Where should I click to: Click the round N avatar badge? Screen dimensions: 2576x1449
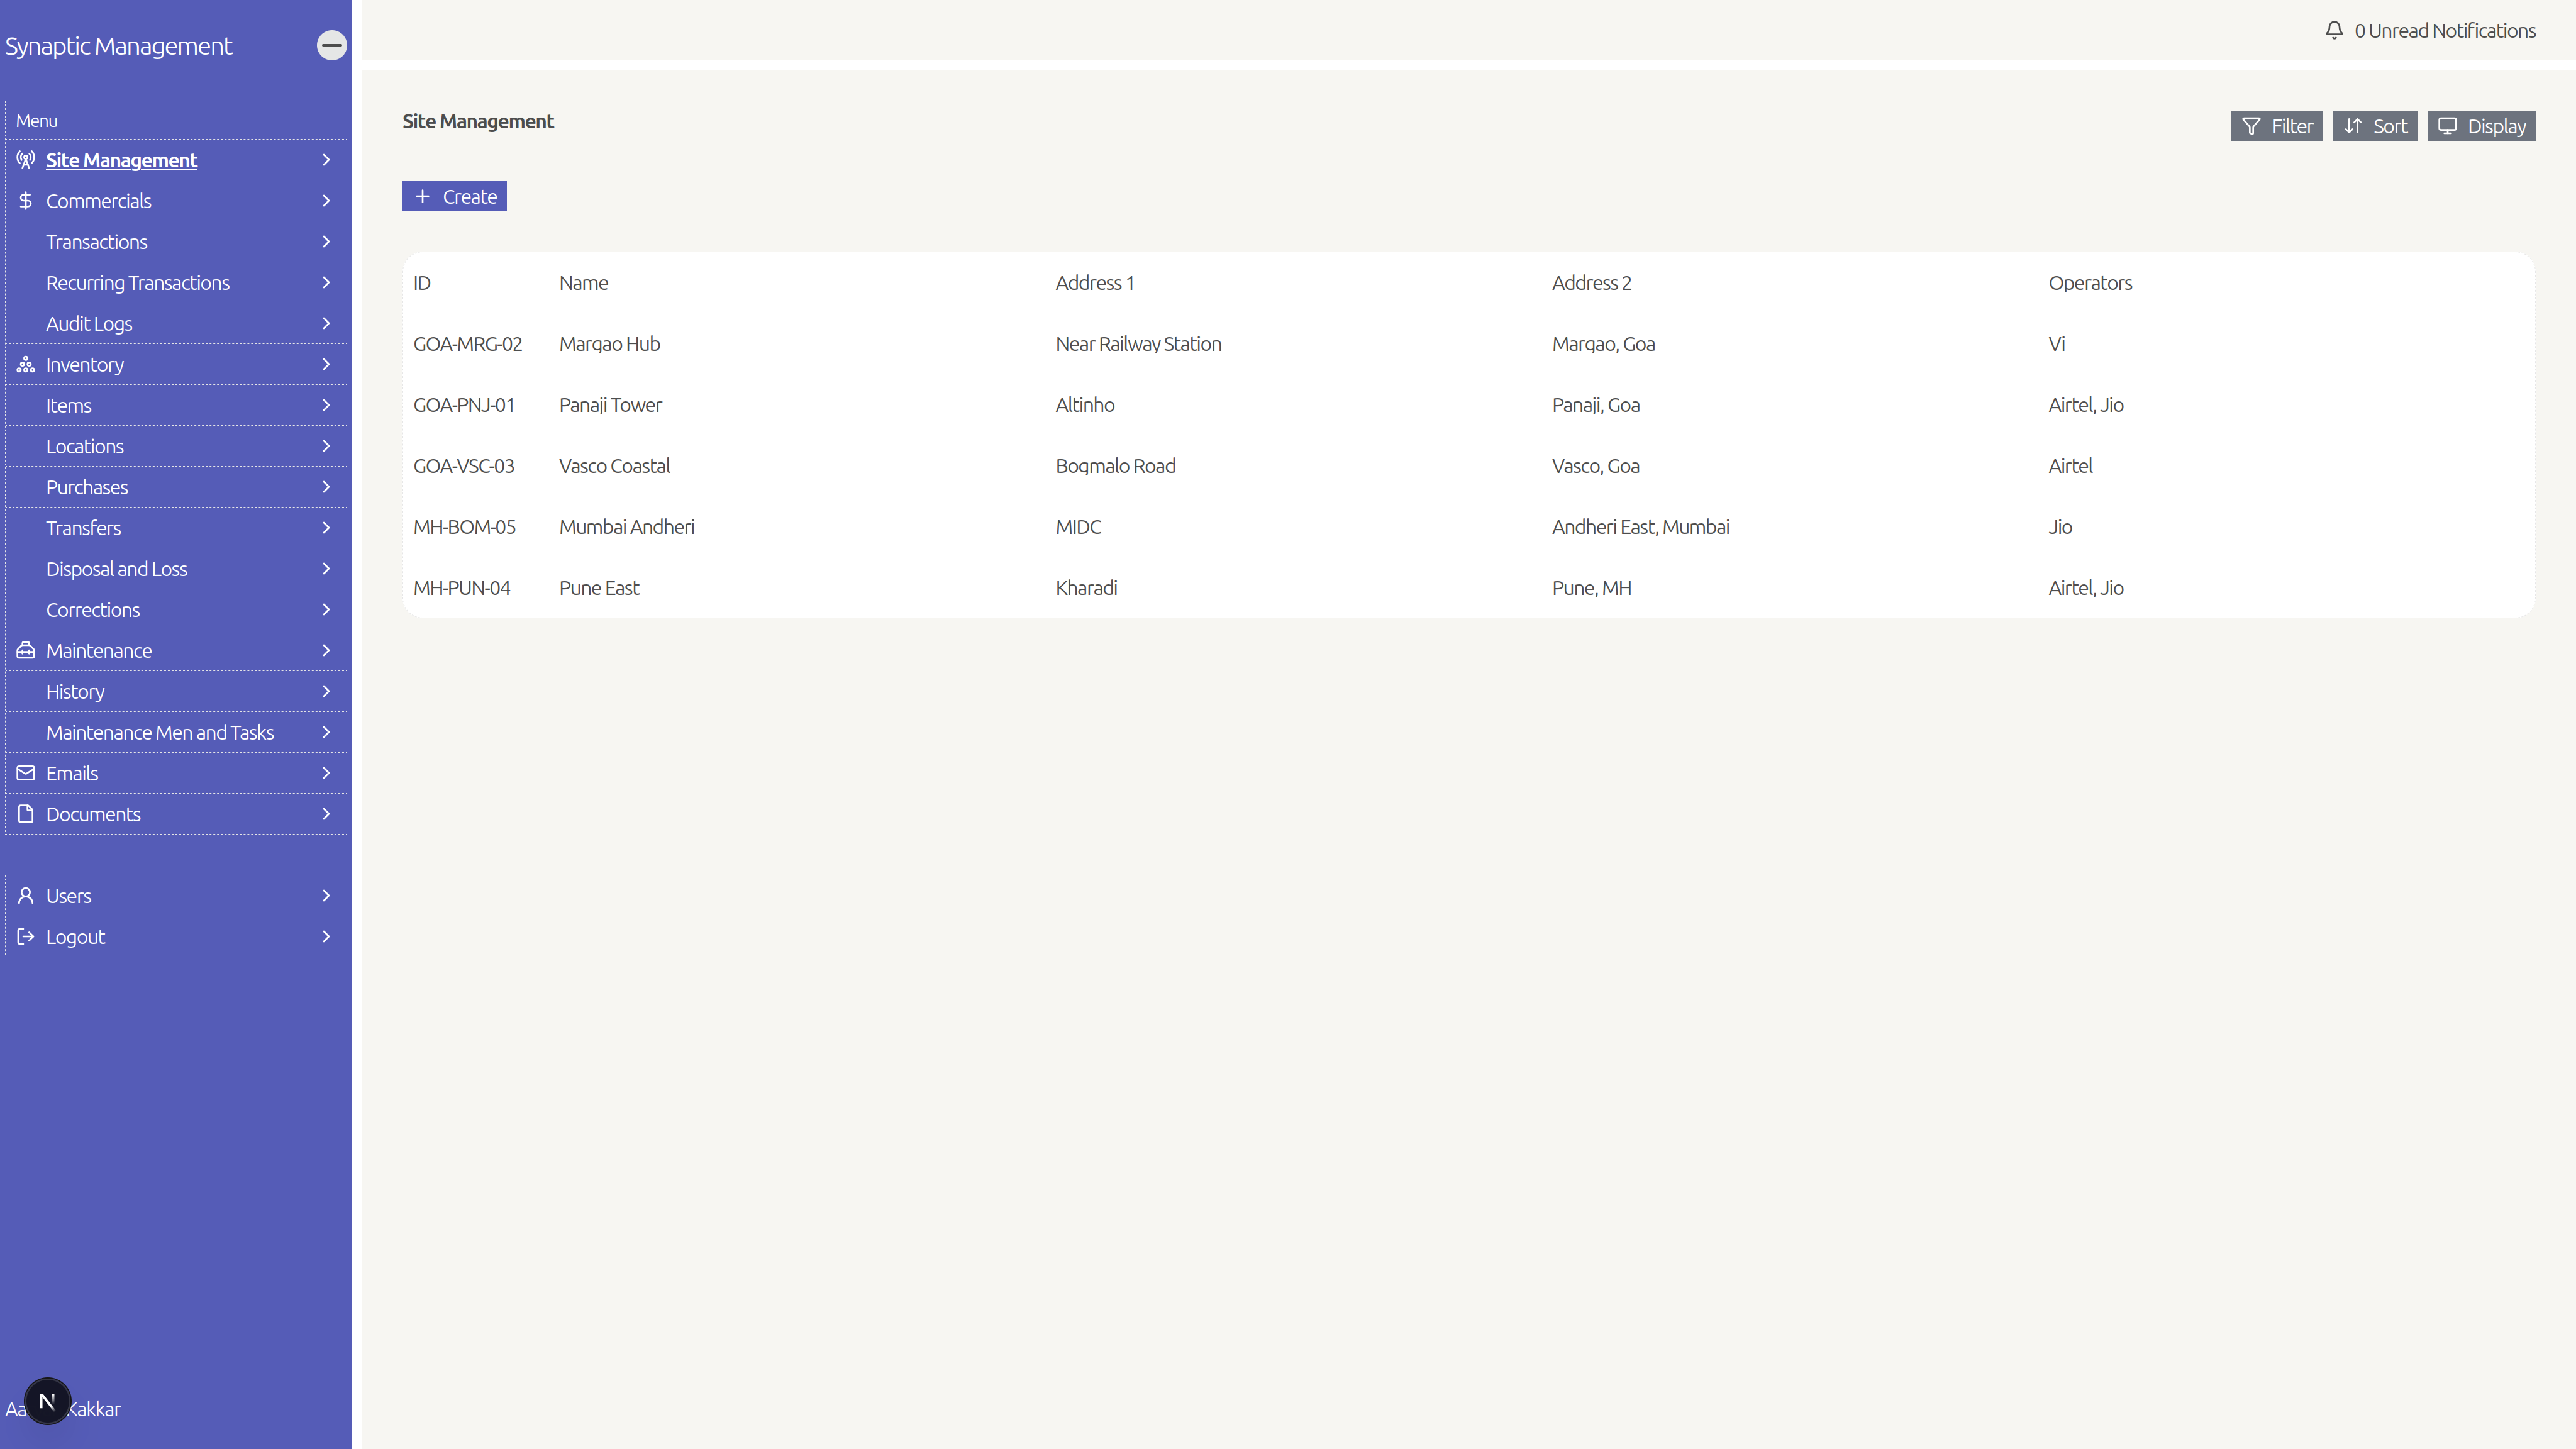pyautogui.click(x=47, y=1401)
